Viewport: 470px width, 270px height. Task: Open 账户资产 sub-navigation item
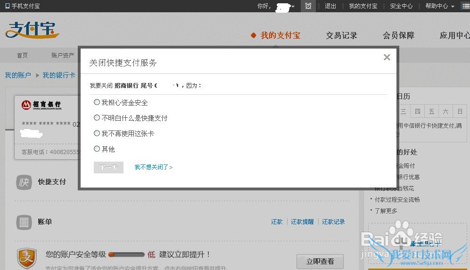63,55
